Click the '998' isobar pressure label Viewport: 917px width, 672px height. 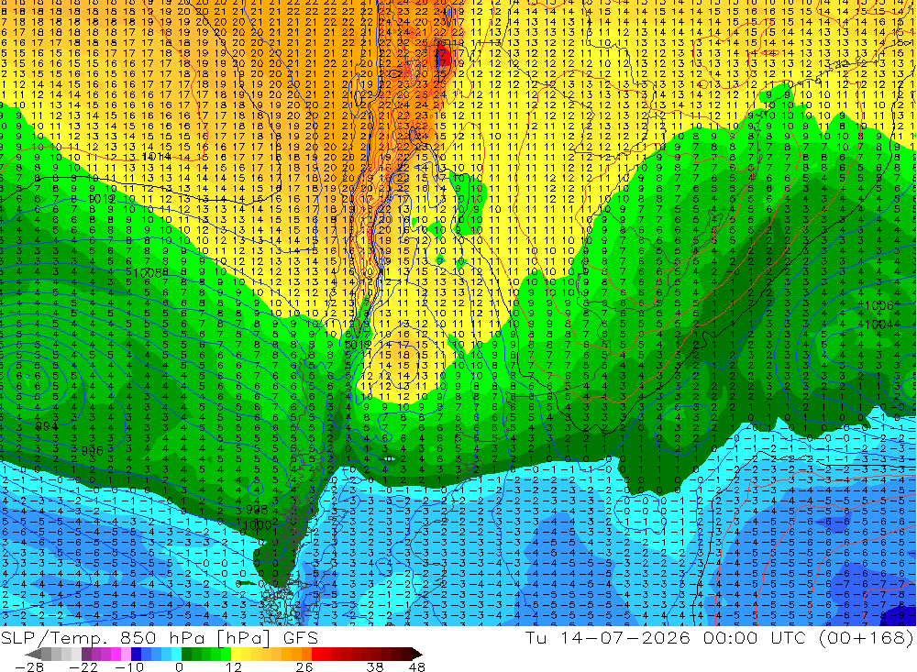pyautogui.click(x=257, y=510)
